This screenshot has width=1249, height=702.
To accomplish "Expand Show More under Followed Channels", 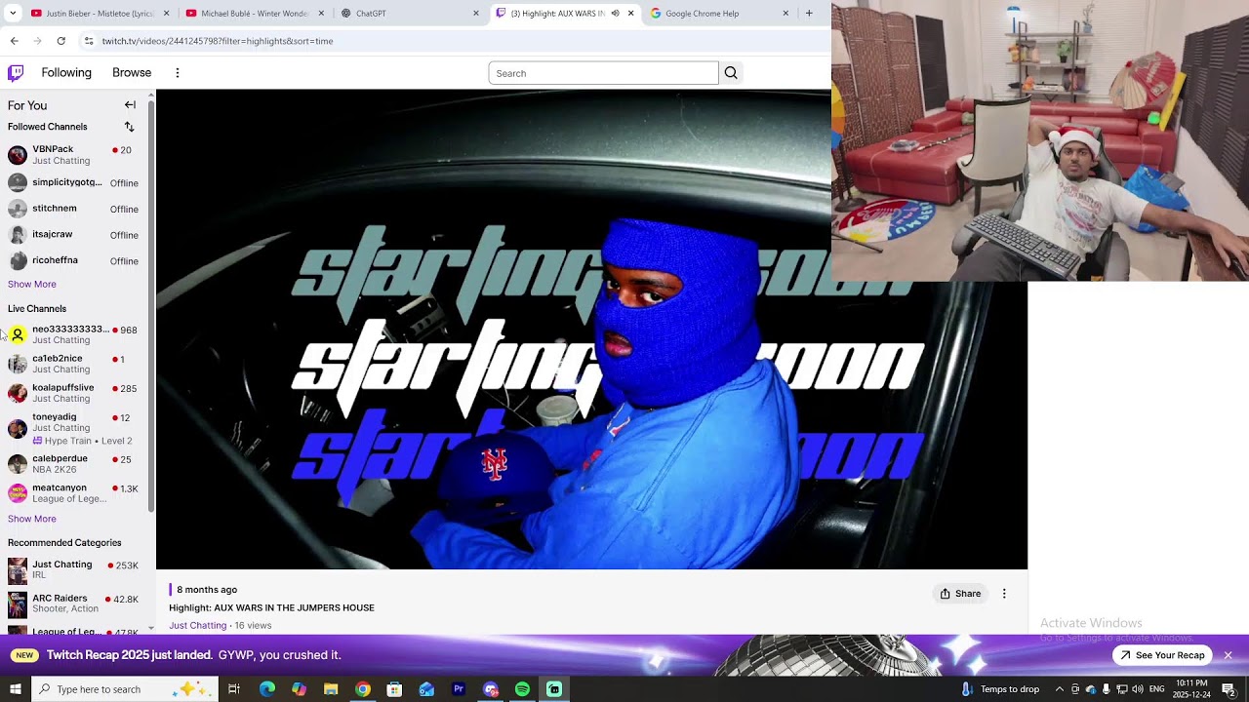I will point(32,284).
